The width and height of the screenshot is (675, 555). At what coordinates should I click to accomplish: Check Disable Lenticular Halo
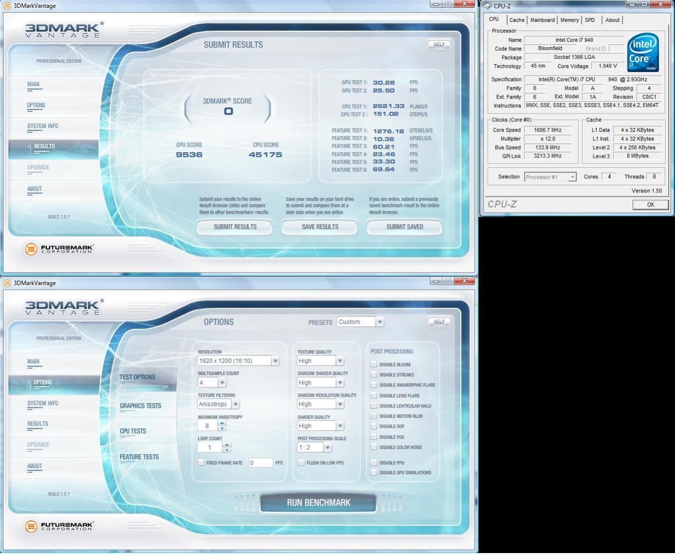tap(374, 406)
